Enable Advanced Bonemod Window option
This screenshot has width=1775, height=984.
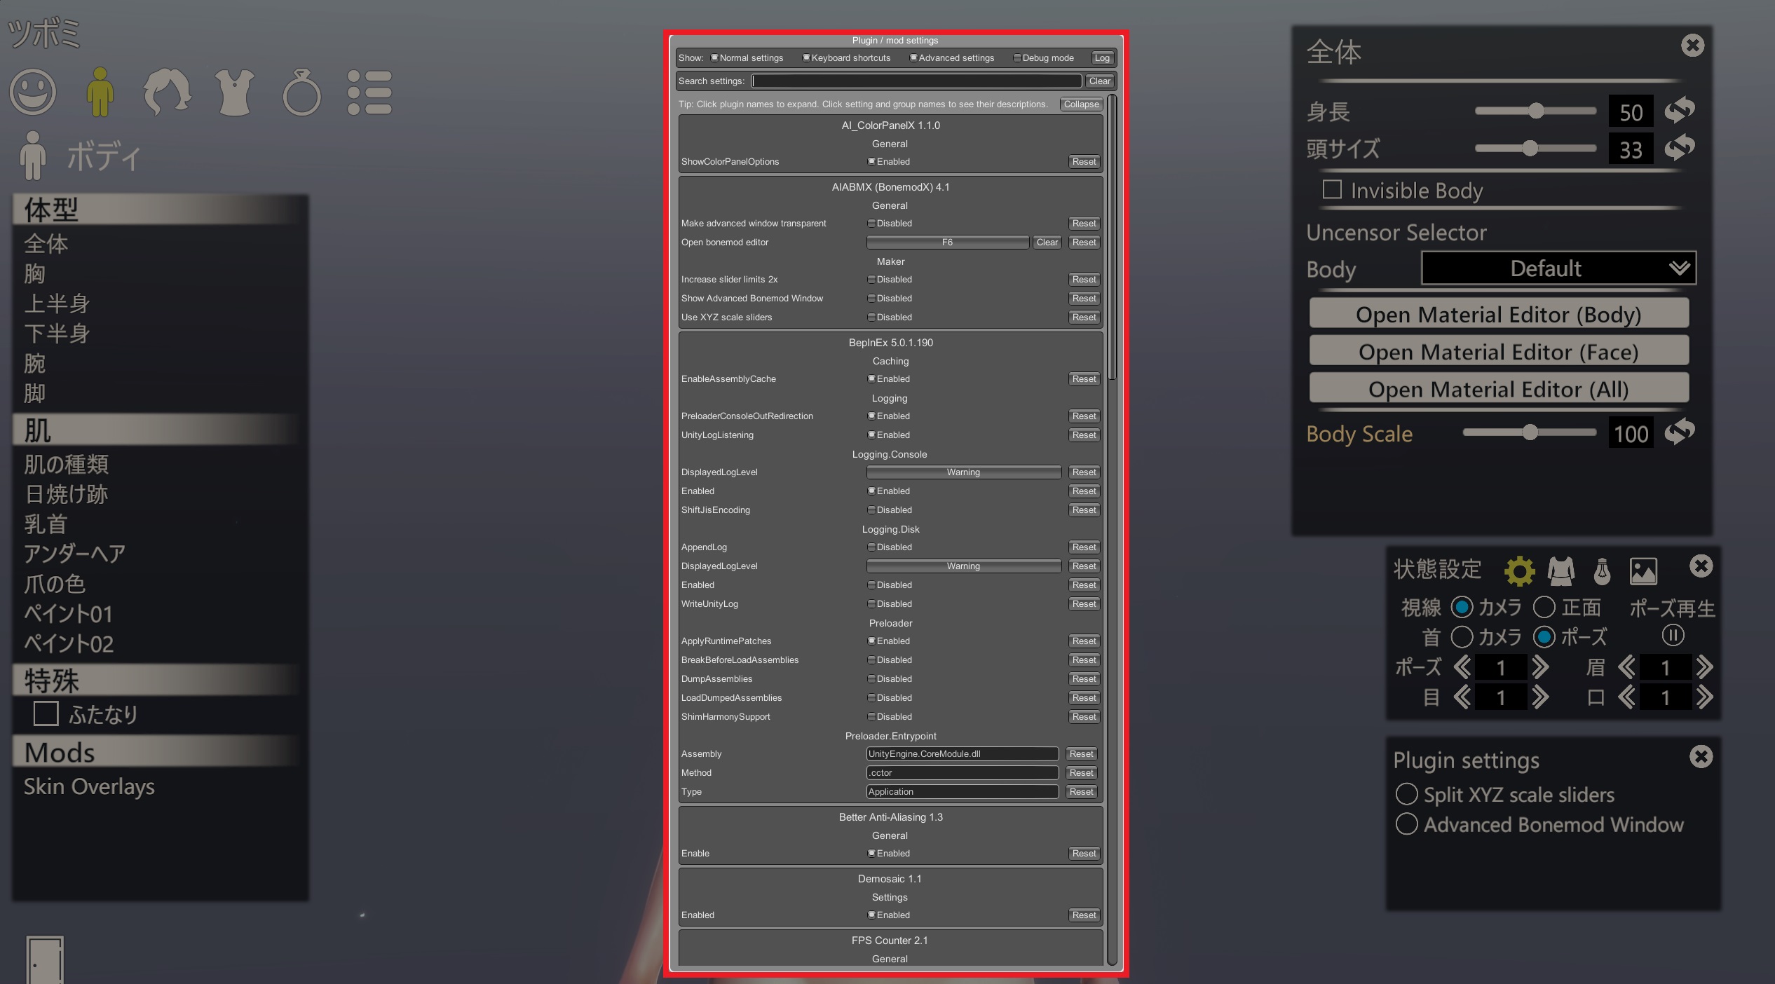pyautogui.click(x=1406, y=824)
